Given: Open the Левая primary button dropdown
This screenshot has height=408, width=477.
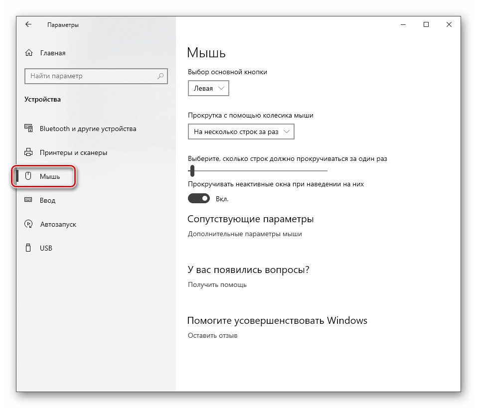Looking at the screenshot, I should pyautogui.click(x=208, y=89).
